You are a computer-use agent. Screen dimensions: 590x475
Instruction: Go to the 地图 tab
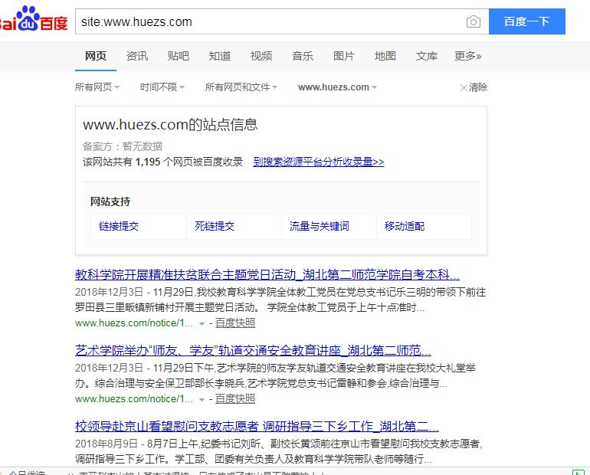point(385,56)
